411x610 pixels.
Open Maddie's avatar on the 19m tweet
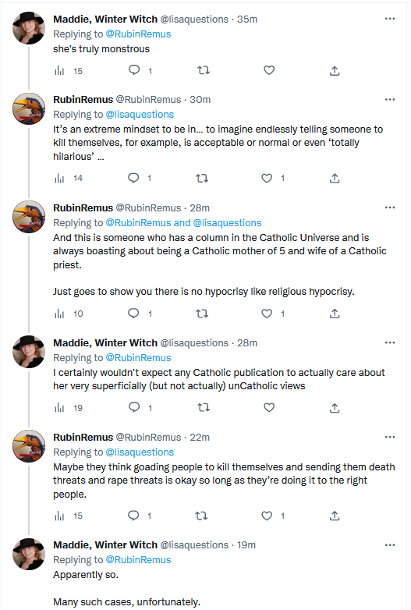pyautogui.click(x=29, y=554)
